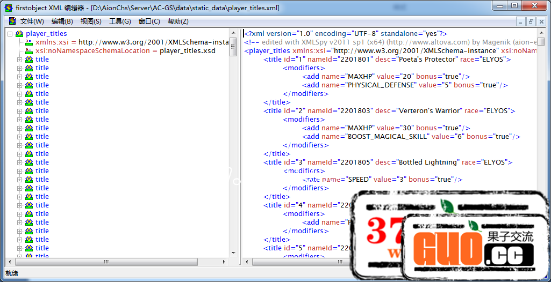
Task: Click the editor horizontal scrollbar left arrow
Action: (247, 262)
